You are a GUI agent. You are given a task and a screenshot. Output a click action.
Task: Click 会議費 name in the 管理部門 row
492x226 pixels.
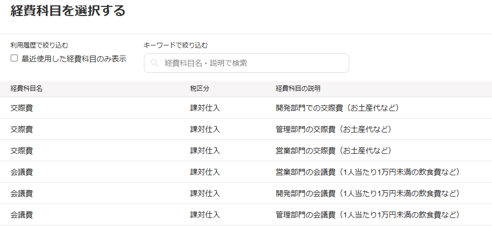pyautogui.click(x=21, y=215)
